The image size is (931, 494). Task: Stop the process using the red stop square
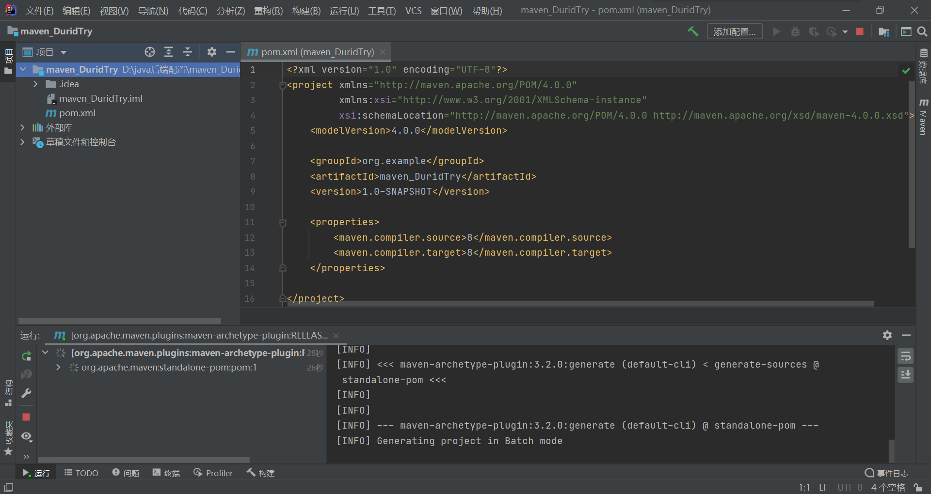pos(26,417)
